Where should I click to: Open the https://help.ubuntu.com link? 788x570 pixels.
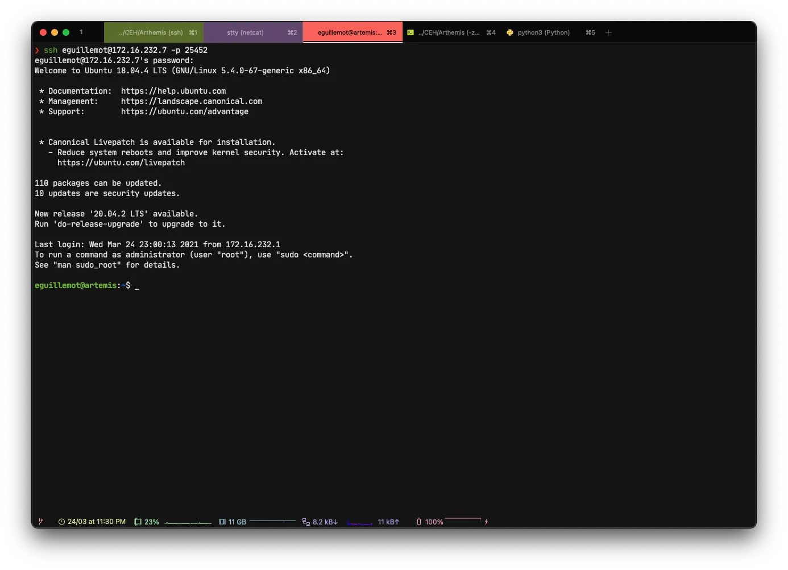(173, 91)
